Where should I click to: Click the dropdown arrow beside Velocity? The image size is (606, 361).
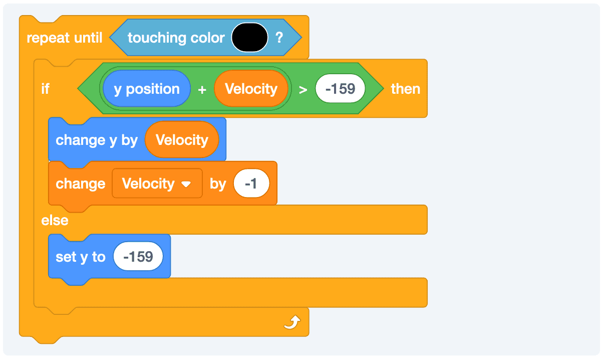[186, 184]
